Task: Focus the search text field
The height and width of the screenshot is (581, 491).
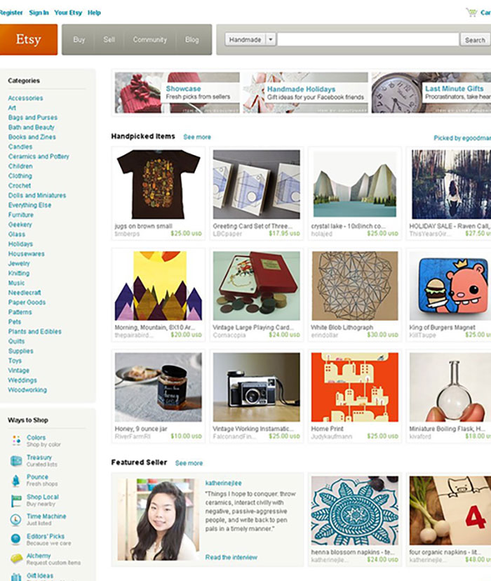Action: click(x=368, y=39)
